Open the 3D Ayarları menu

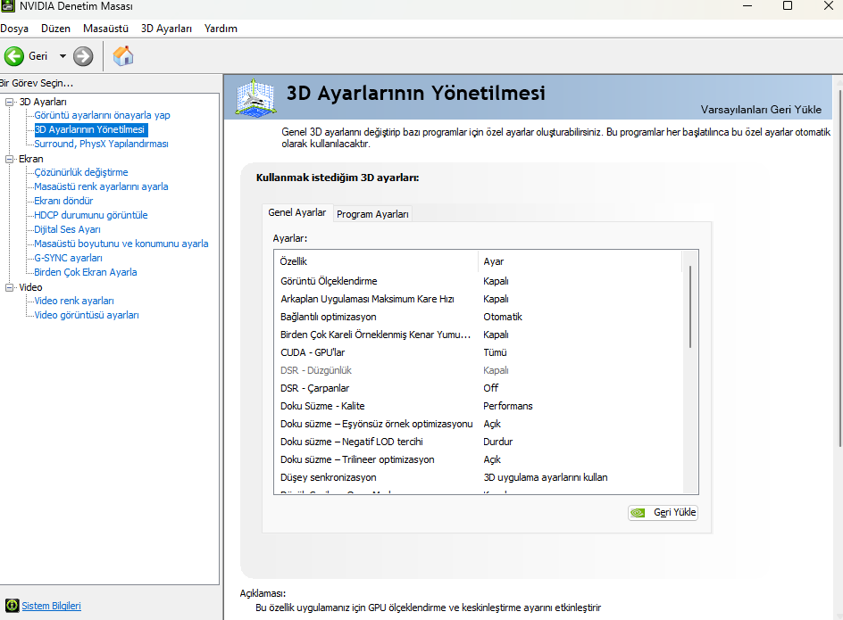pos(166,29)
